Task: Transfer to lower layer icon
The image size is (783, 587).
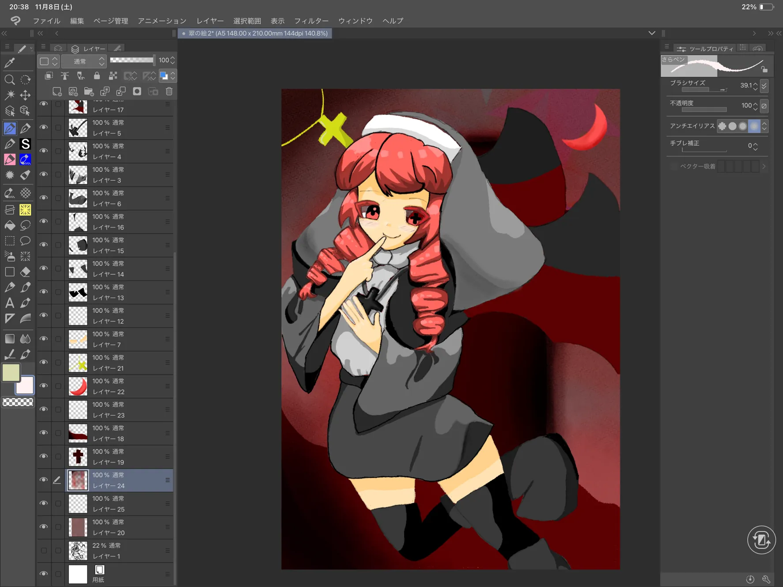Action: coord(105,91)
